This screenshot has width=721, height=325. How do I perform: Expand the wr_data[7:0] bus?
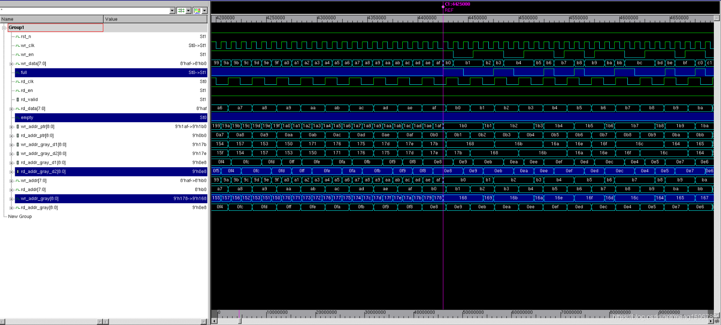coord(11,64)
